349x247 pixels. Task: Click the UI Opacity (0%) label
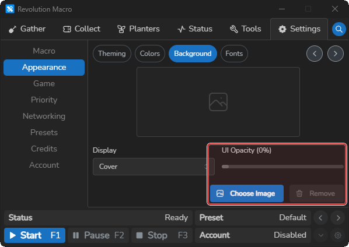coord(246,150)
